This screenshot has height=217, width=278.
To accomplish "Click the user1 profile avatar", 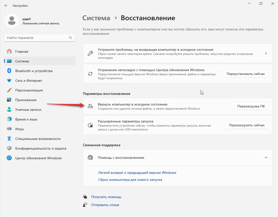I will pos(12,21).
